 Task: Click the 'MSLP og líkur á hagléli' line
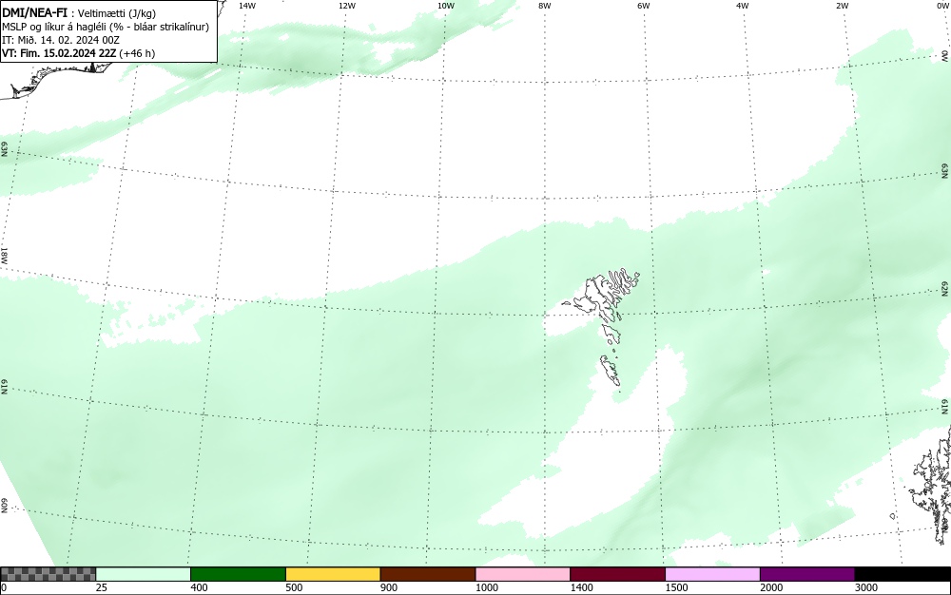[106, 27]
